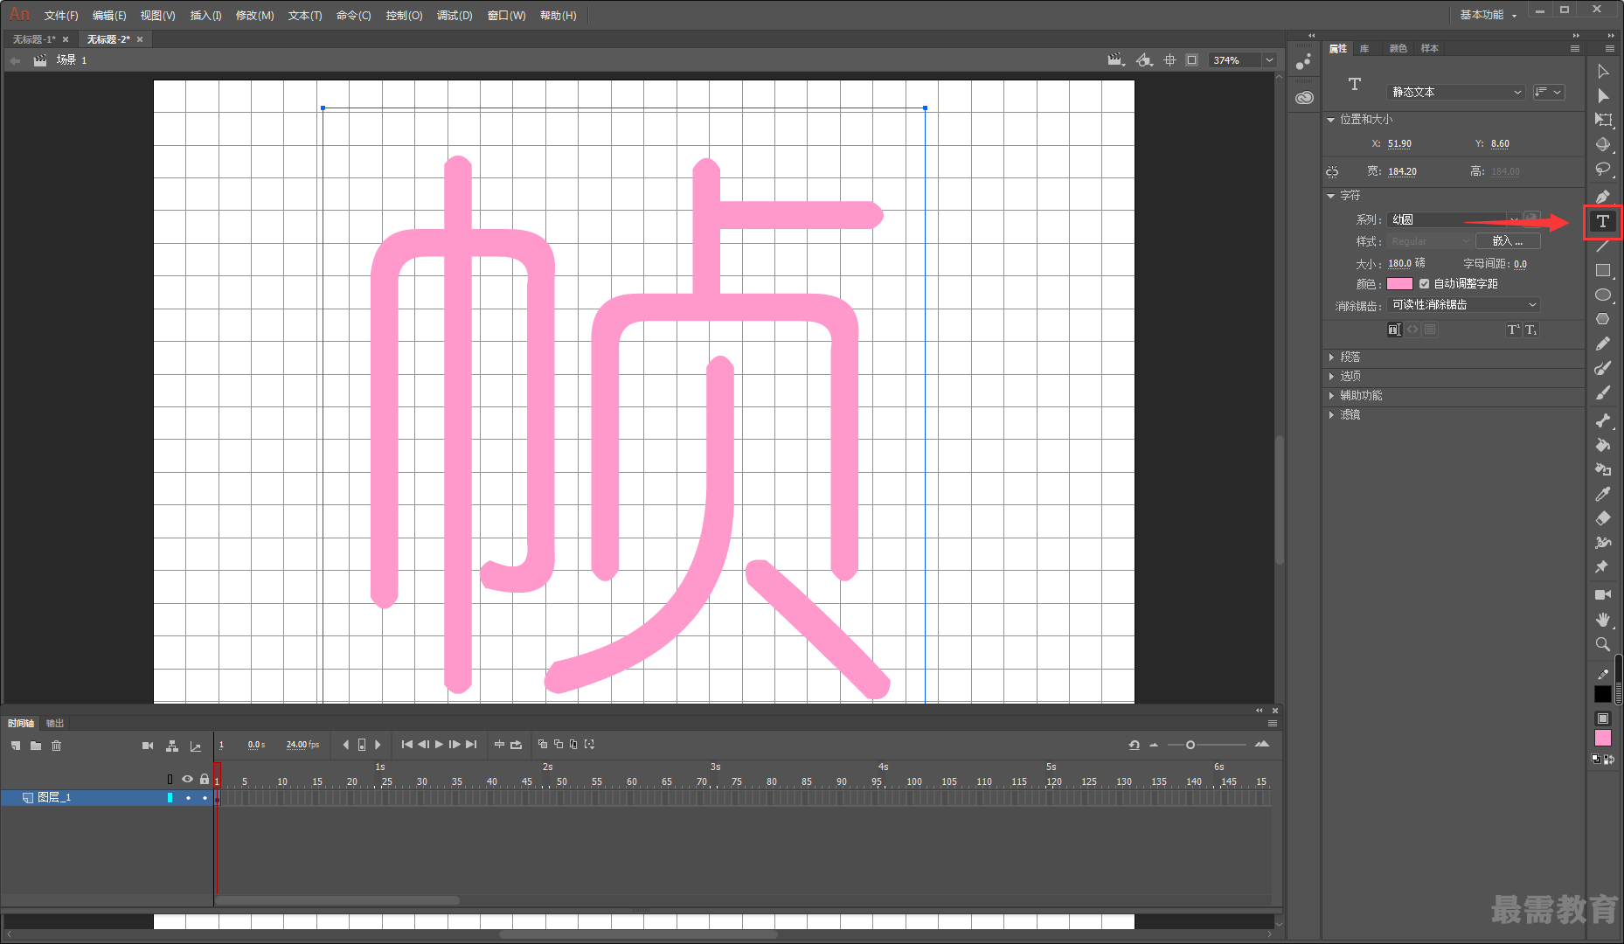The height and width of the screenshot is (944, 1624).
Task: Open the text orientation dropdown
Action: pos(1548,92)
